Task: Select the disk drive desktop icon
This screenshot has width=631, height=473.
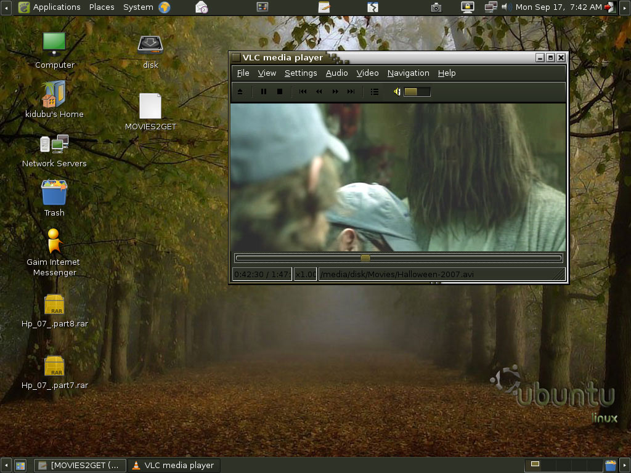Action: click(150, 52)
